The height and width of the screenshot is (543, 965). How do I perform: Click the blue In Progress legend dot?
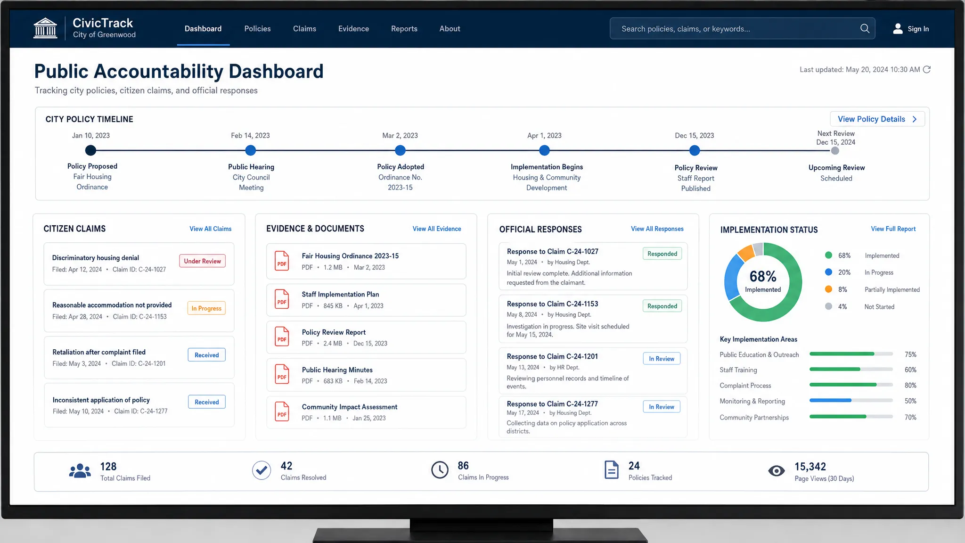(x=828, y=272)
